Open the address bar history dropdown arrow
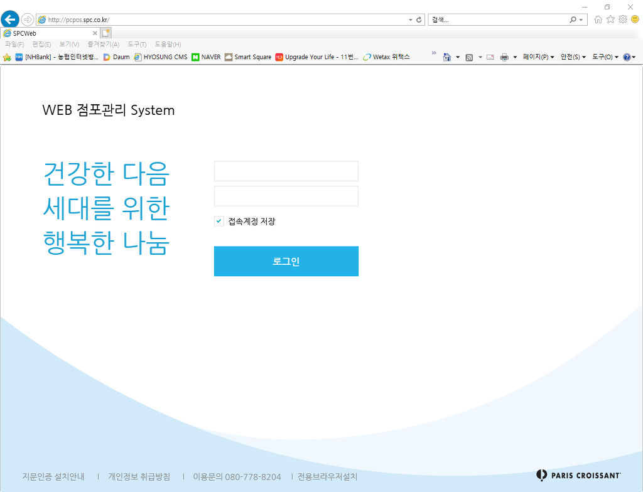This screenshot has width=643, height=492. (x=411, y=19)
